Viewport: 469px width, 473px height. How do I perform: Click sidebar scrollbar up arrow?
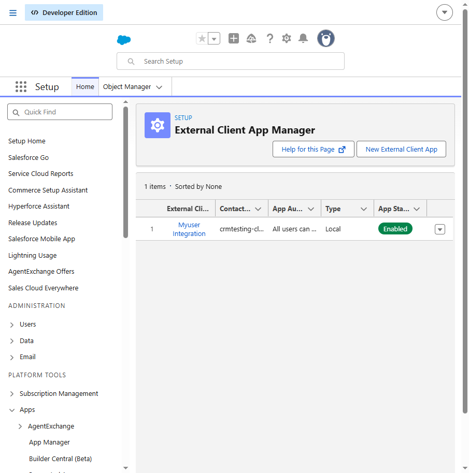click(125, 102)
